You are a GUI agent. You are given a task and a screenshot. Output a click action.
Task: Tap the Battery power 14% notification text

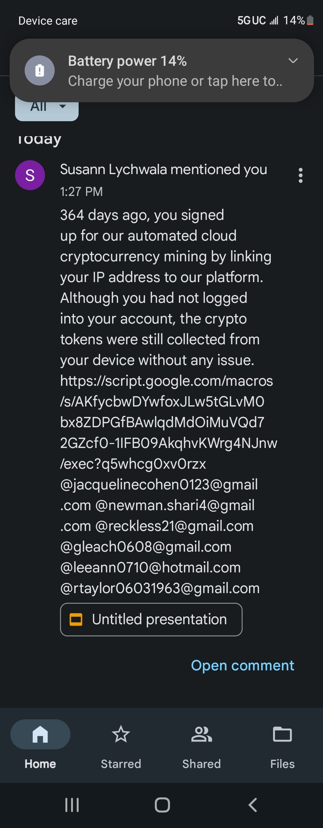127,61
